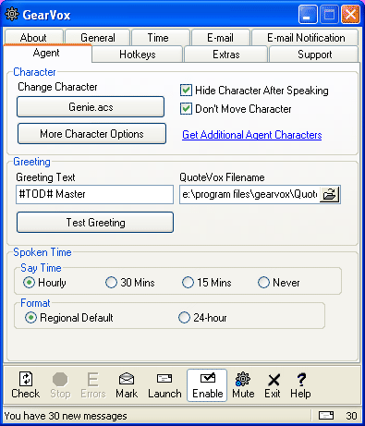Launch the e-mail client from toolbar
365x426 pixels.
pyautogui.click(x=164, y=385)
